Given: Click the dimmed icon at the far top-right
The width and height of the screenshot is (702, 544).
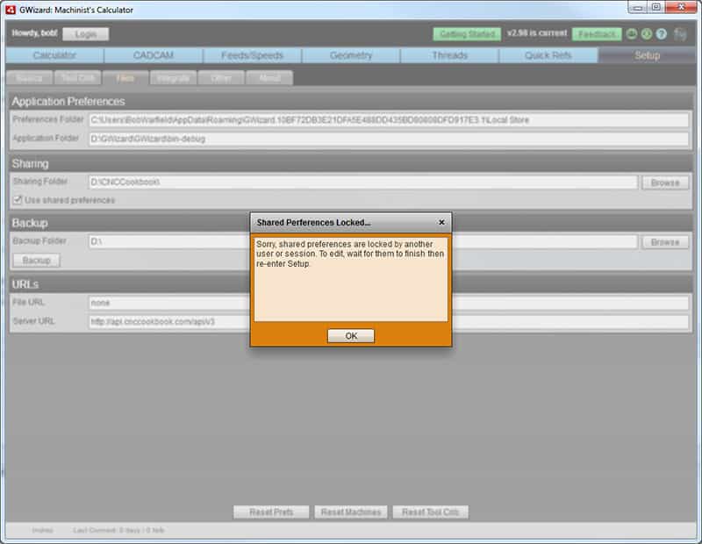Looking at the screenshot, I should tap(680, 35).
